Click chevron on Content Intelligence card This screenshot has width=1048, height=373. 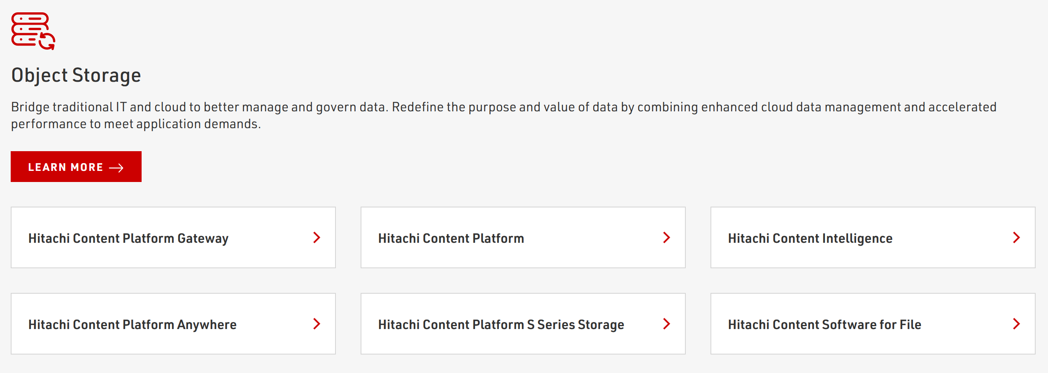point(1016,237)
